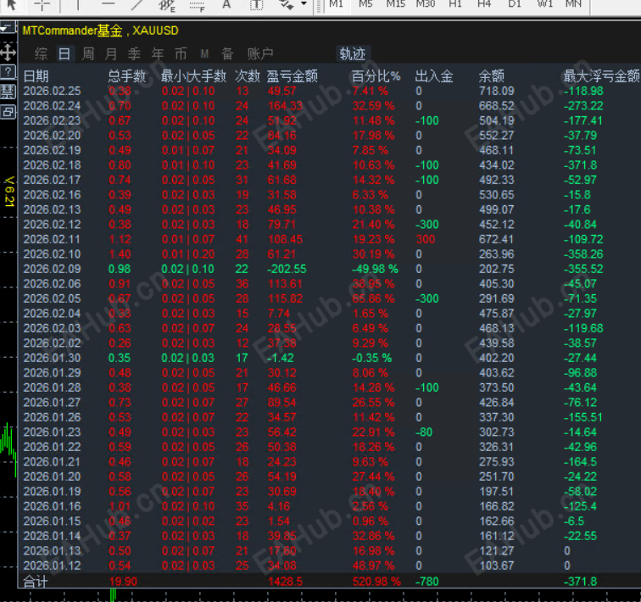Select the 日 daily tab
The image size is (641, 602).
pyautogui.click(x=64, y=53)
